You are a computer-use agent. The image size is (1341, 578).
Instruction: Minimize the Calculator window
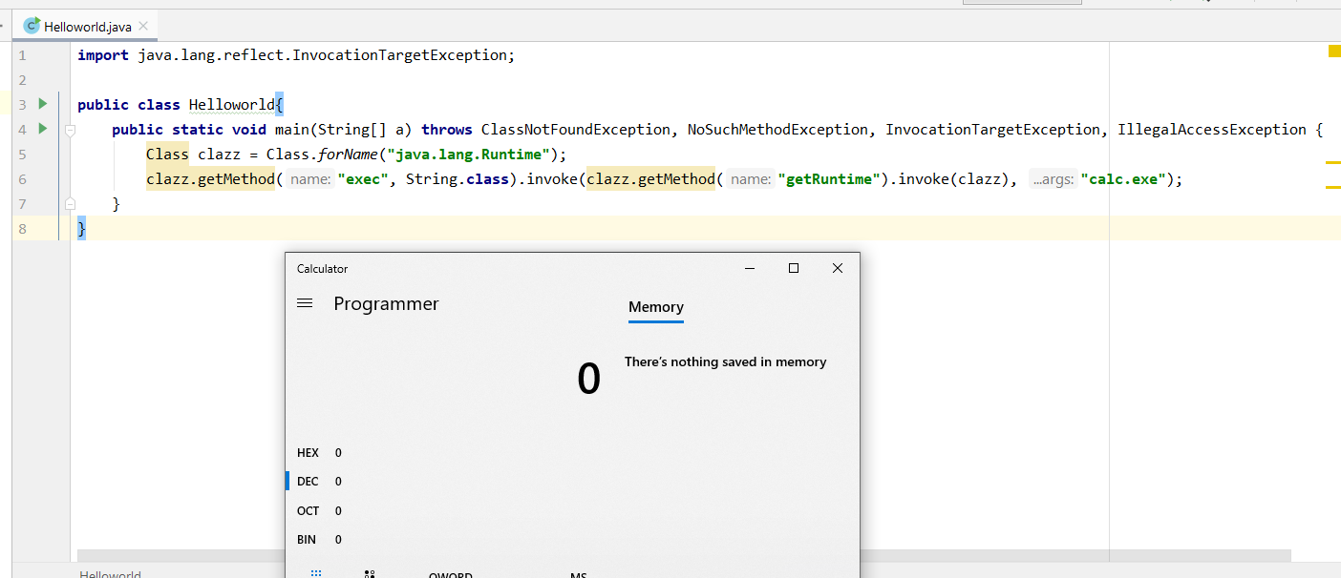coord(749,269)
